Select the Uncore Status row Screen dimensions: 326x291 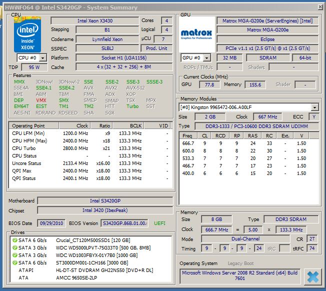point(90,163)
